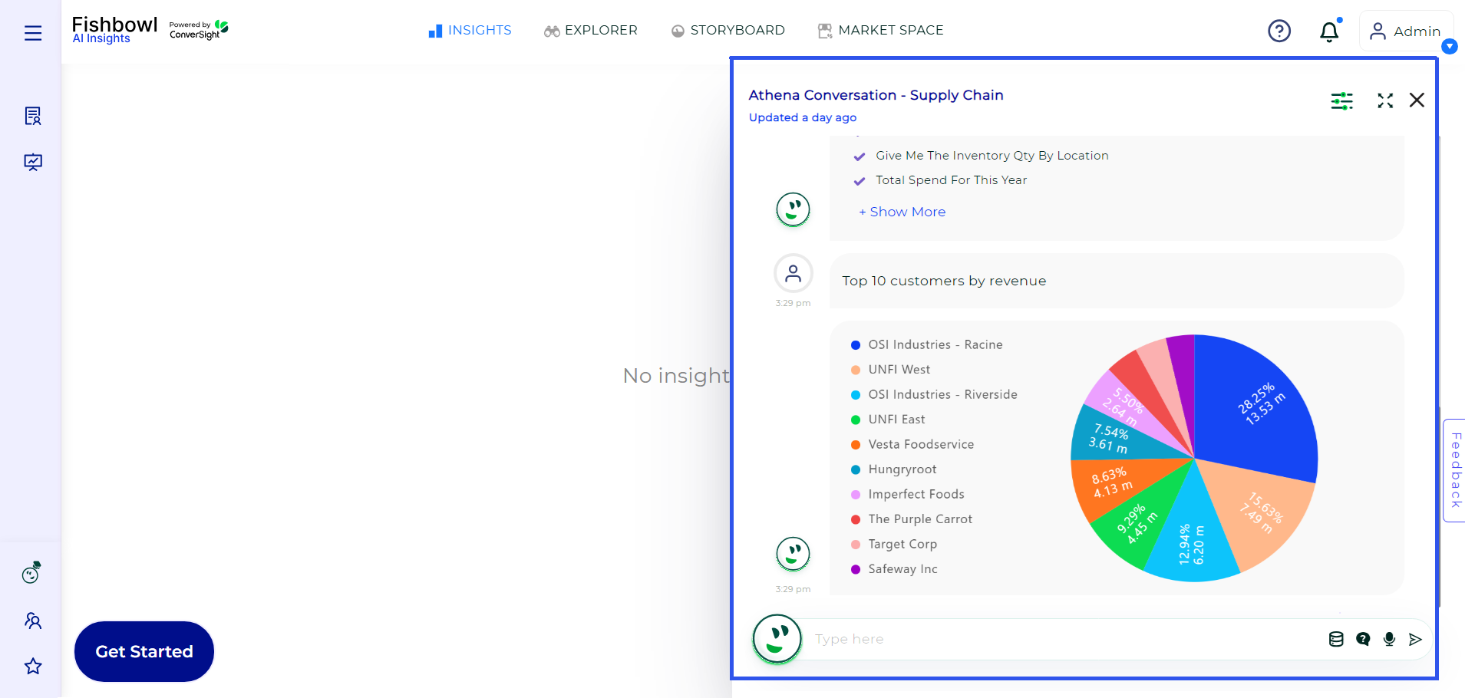Toggle Safeway Inc legend item
Image resolution: width=1465 pixels, height=698 pixels.
(894, 569)
